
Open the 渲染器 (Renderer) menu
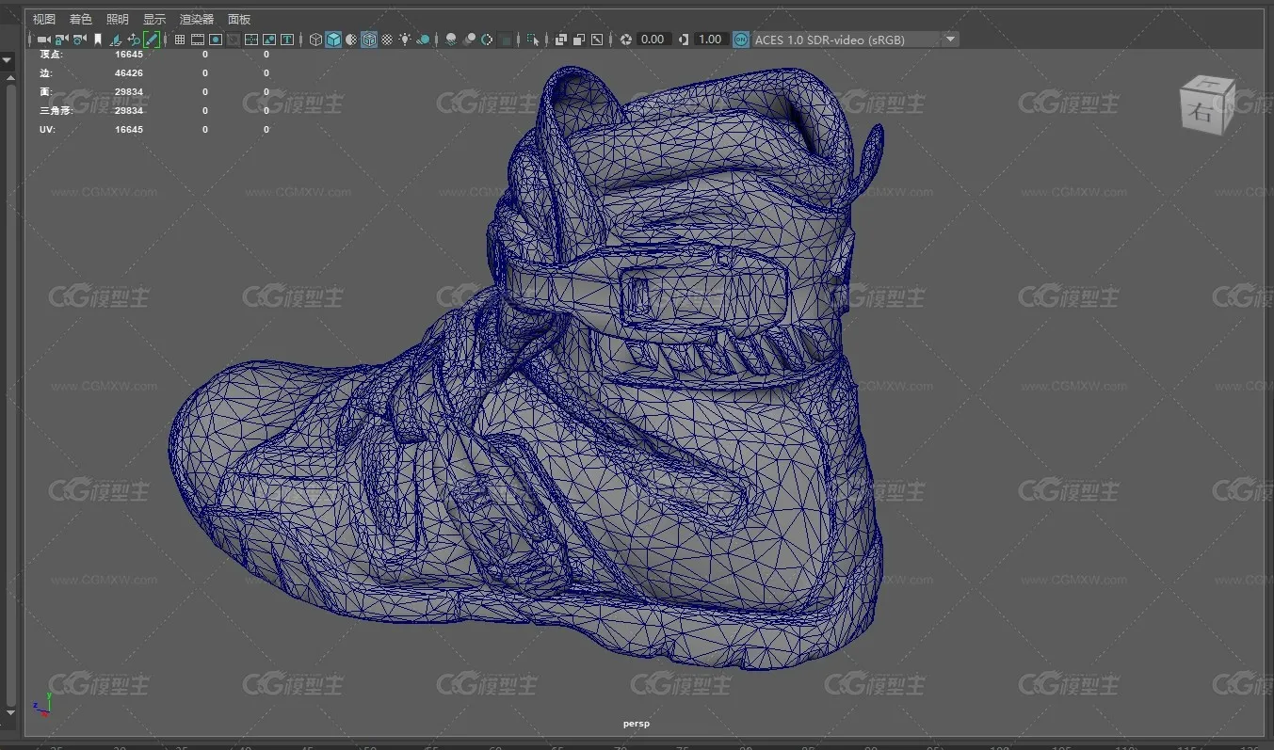coord(197,19)
